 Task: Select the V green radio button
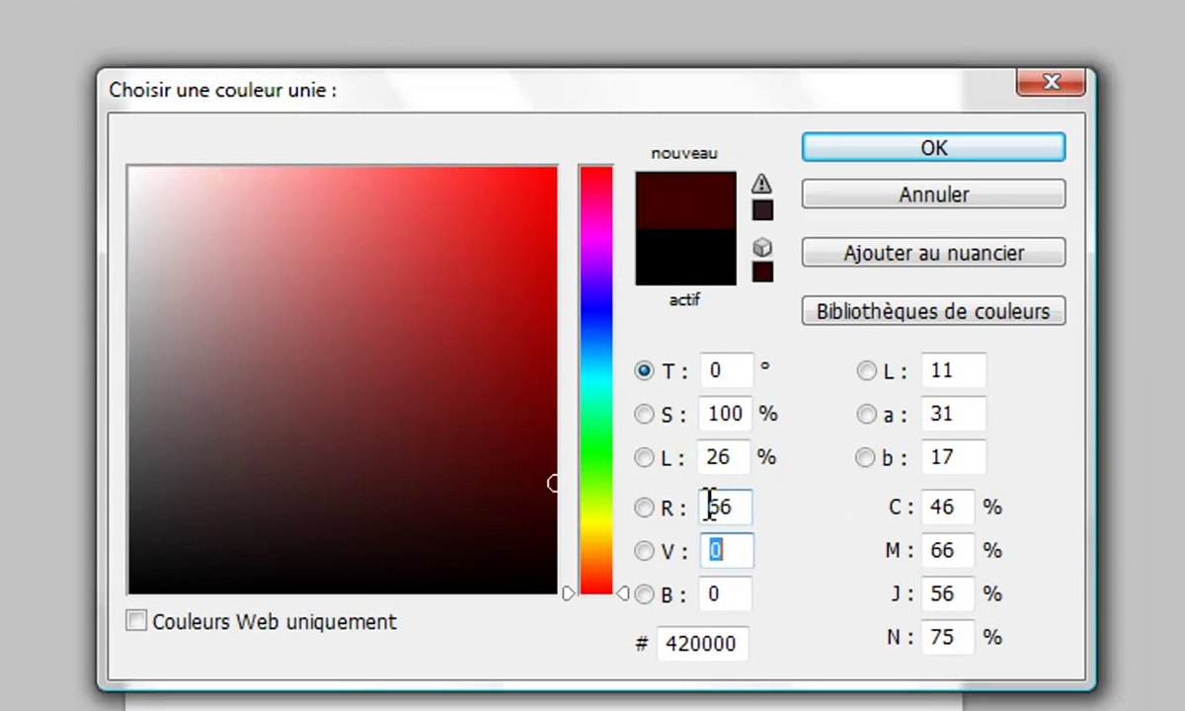click(644, 551)
